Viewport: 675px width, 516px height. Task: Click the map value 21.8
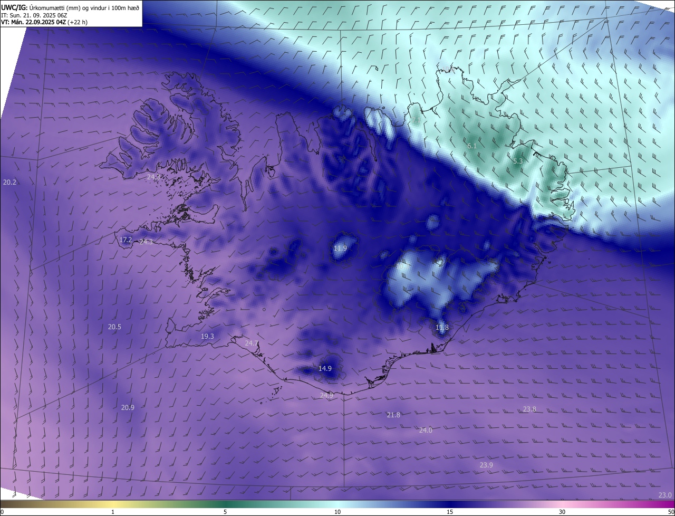pyautogui.click(x=393, y=415)
